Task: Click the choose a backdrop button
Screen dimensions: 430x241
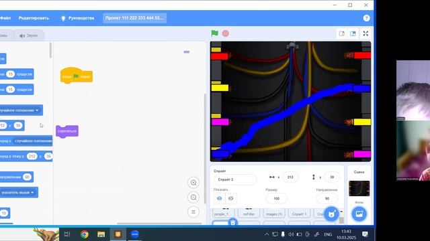Action: (x=359, y=214)
